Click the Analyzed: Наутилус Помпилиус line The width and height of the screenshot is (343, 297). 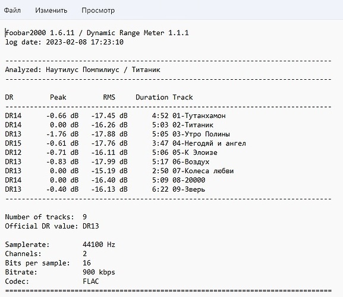click(83, 70)
